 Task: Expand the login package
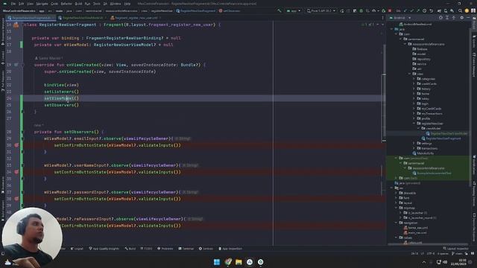414,103
